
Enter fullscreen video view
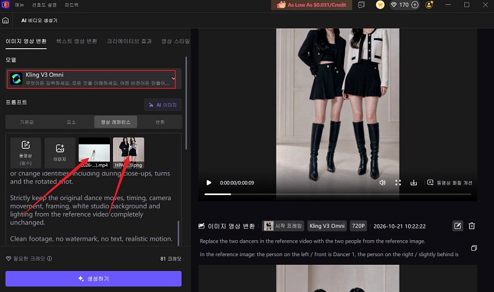click(x=398, y=183)
